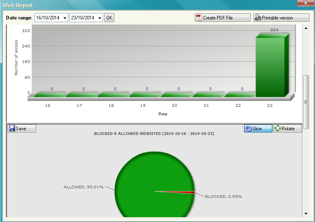Viewport: 315px width, 222px height.
Task: Click OK to apply date range
Action: [x=109, y=18]
